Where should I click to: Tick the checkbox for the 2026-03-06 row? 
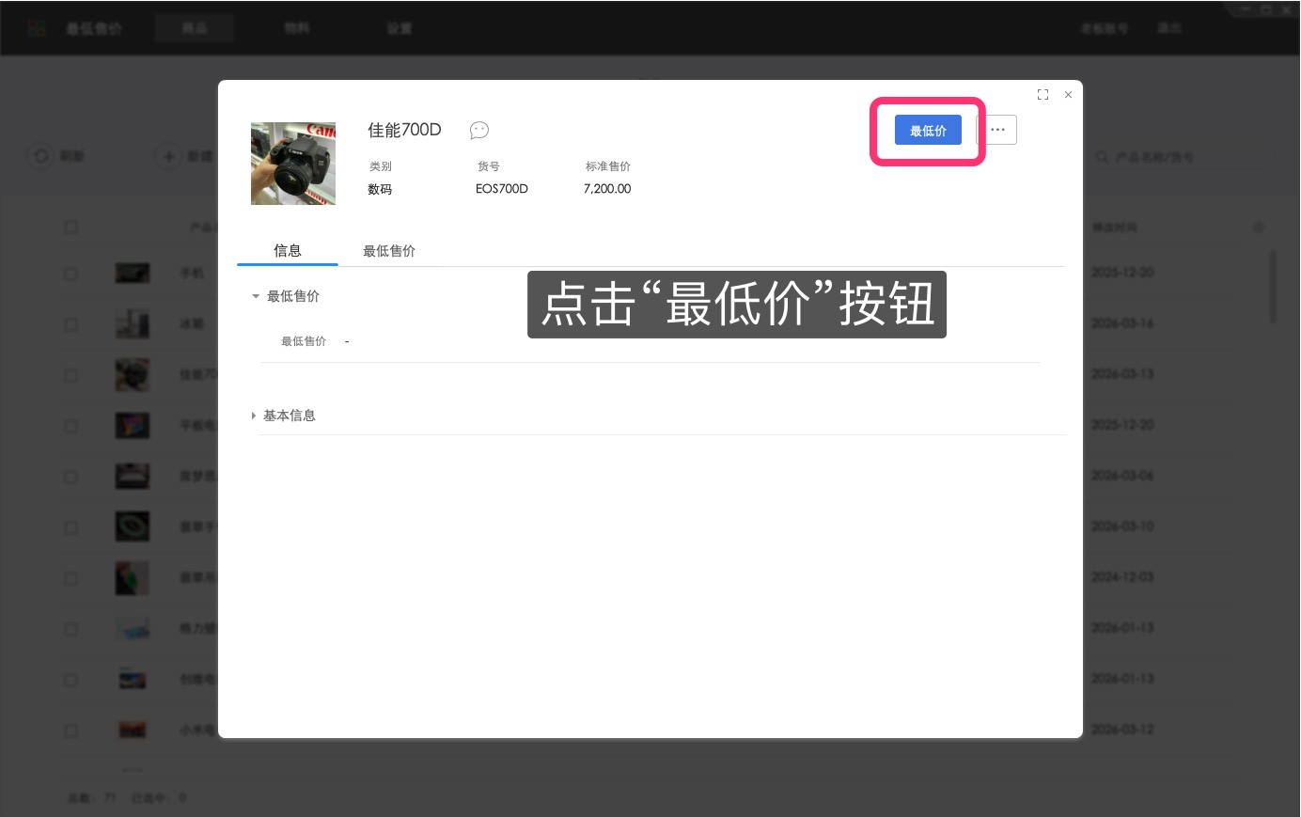coord(71,477)
